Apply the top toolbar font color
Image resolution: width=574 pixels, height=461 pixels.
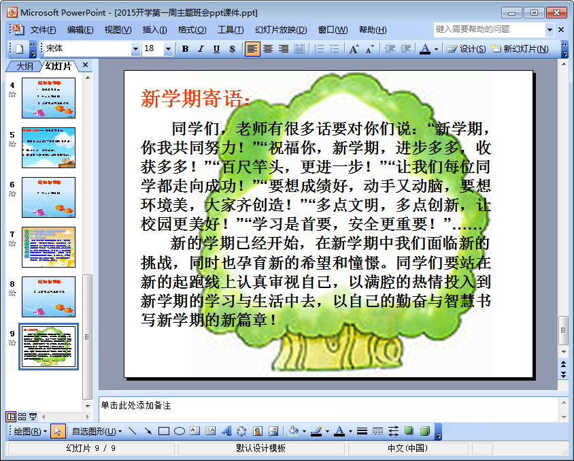(425, 49)
